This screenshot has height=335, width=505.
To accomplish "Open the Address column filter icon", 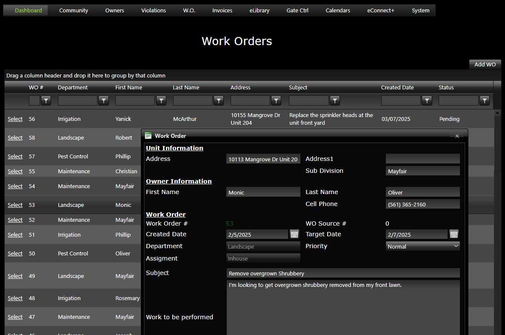I will tap(276, 100).
